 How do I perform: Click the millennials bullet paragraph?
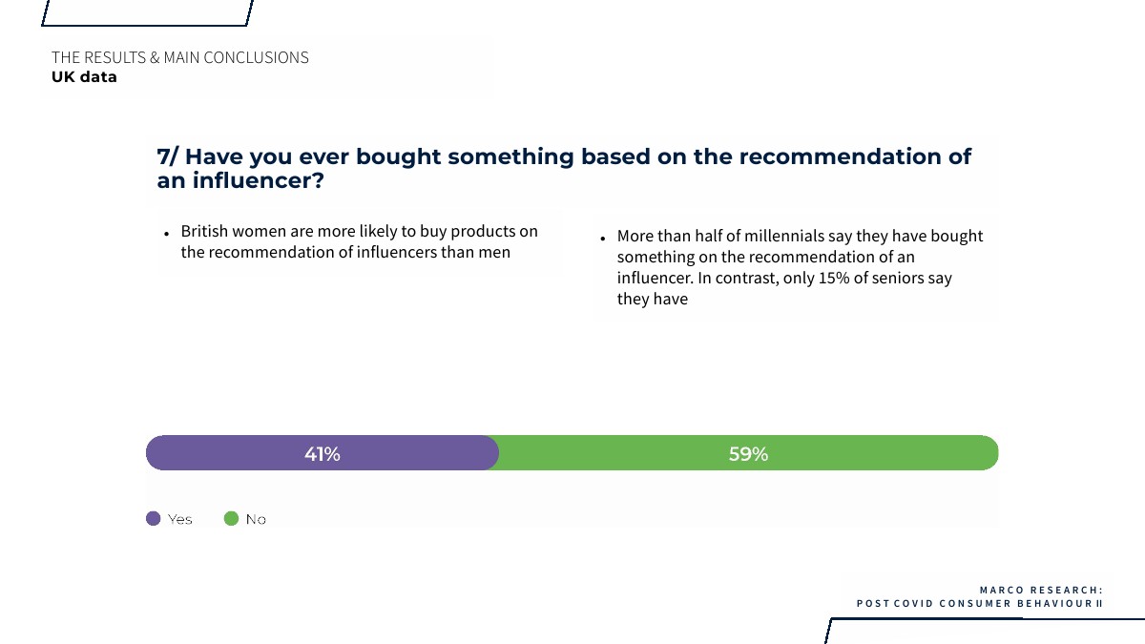[x=800, y=267]
